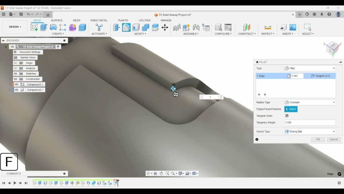Switch to the PLASTIC tab
The image size is (344, 194).
coord(123,20)
